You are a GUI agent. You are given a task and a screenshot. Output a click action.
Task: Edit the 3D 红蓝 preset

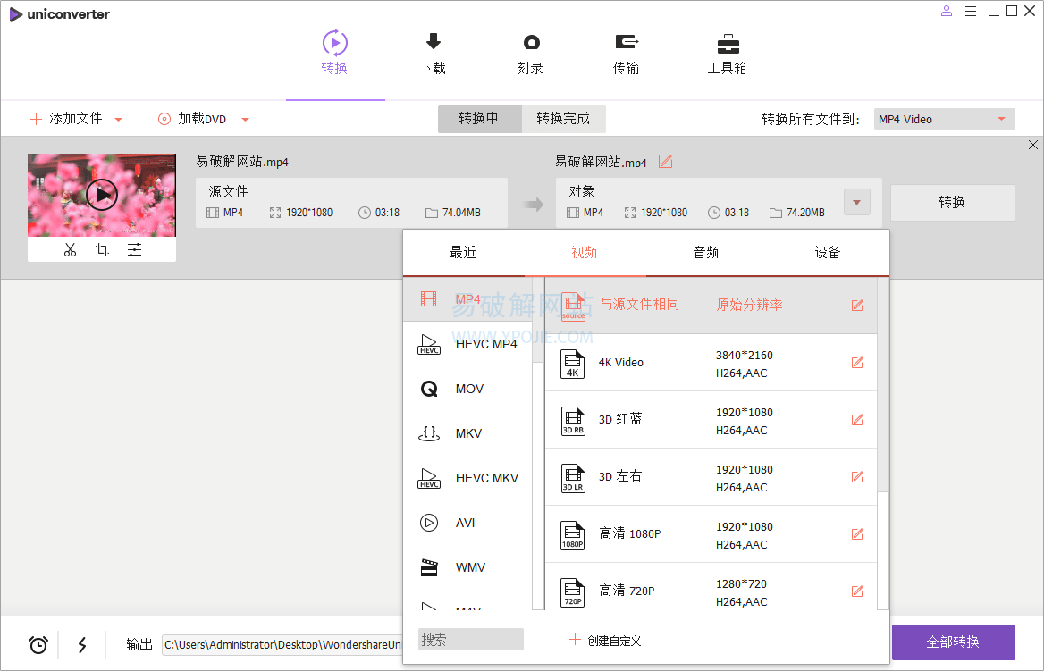pos(857,420)
